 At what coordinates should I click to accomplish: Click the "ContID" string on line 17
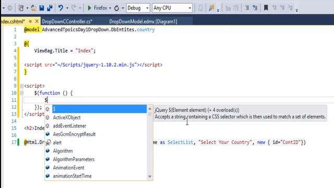tap(291, 142)
